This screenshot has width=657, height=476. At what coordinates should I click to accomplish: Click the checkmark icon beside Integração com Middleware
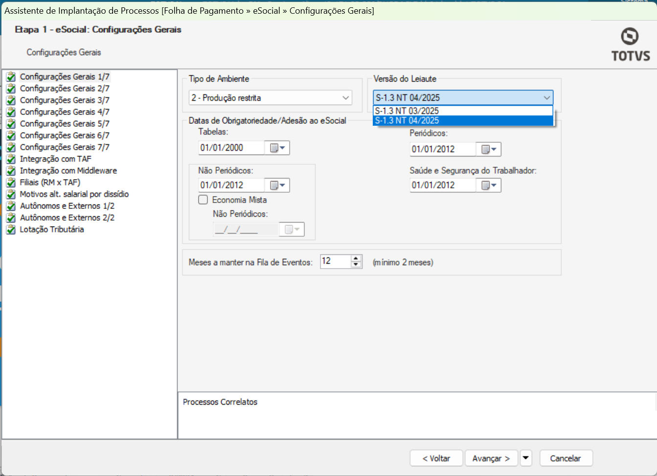coord(11,171)
